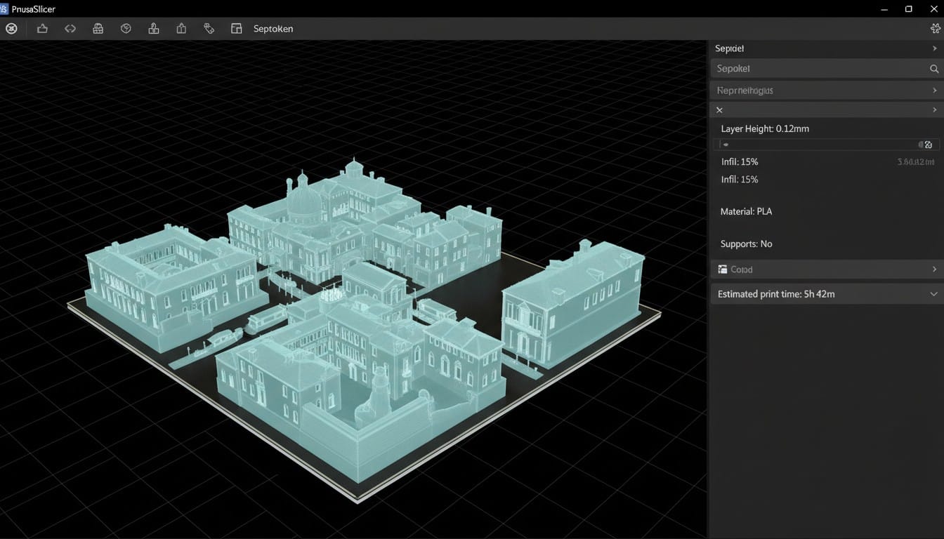This screenshot has width=944, height=539.
Task: Click the icon at right end of layer height slider
Action: point(928,145)
